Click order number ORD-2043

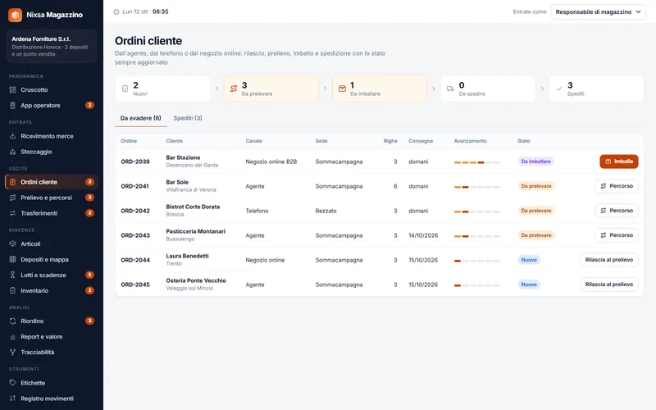pyautogui.click(x=135, y=235)
